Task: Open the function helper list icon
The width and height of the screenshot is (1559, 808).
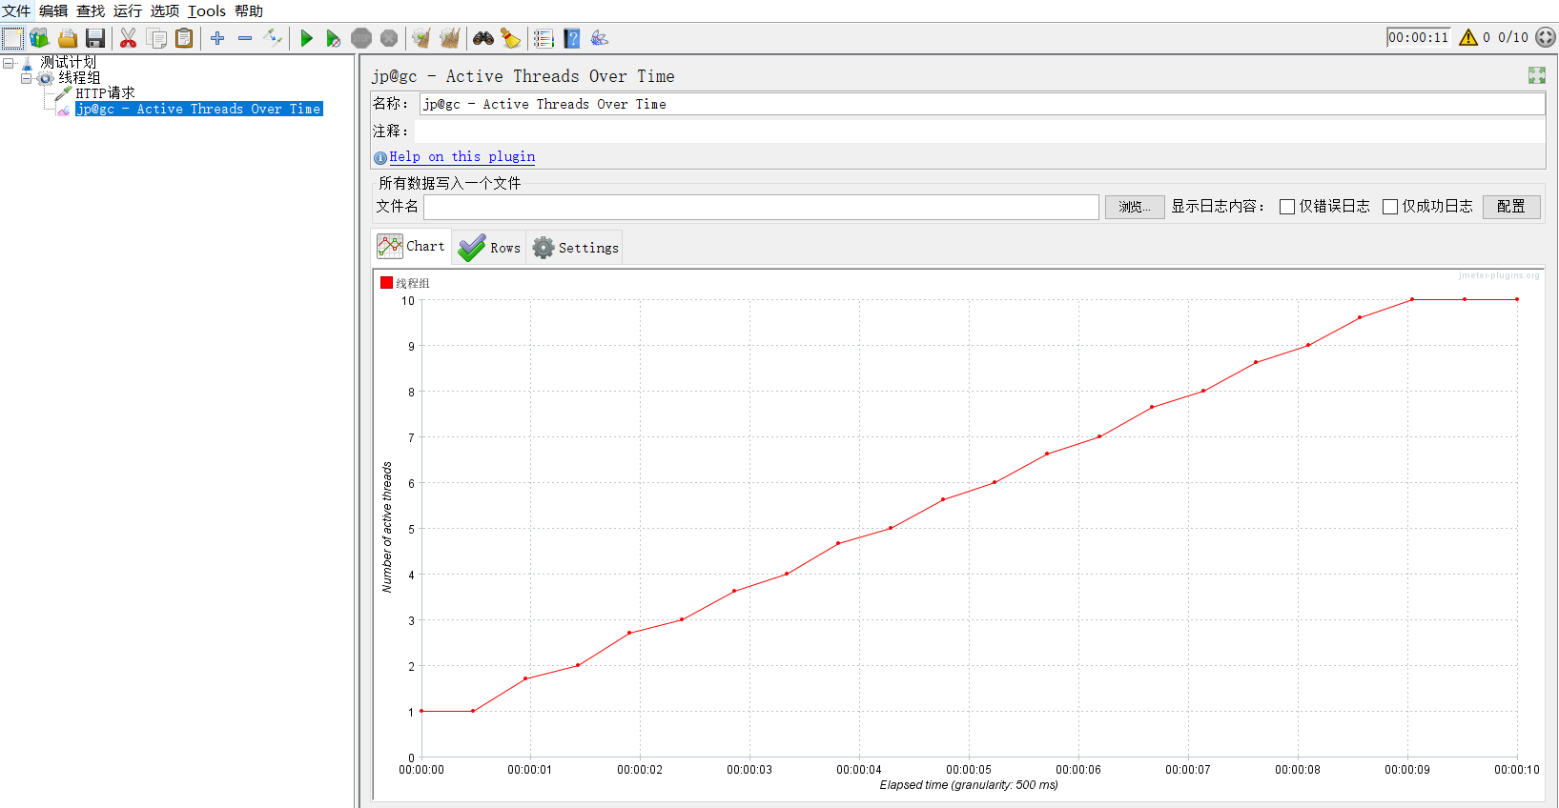Action: (544, 38)
